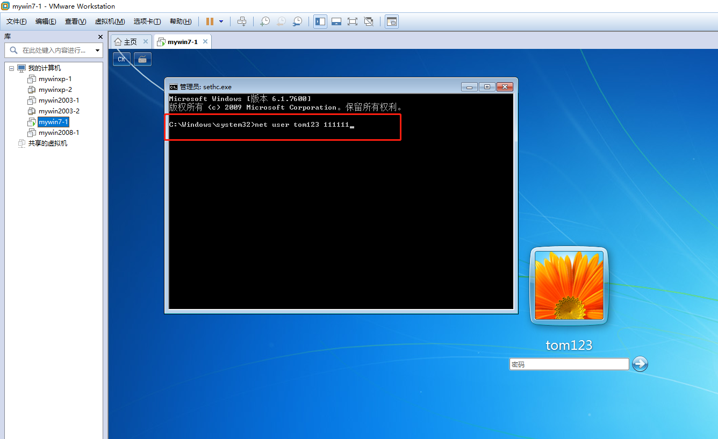Open the 帮助(H) menu

[181, 21]
